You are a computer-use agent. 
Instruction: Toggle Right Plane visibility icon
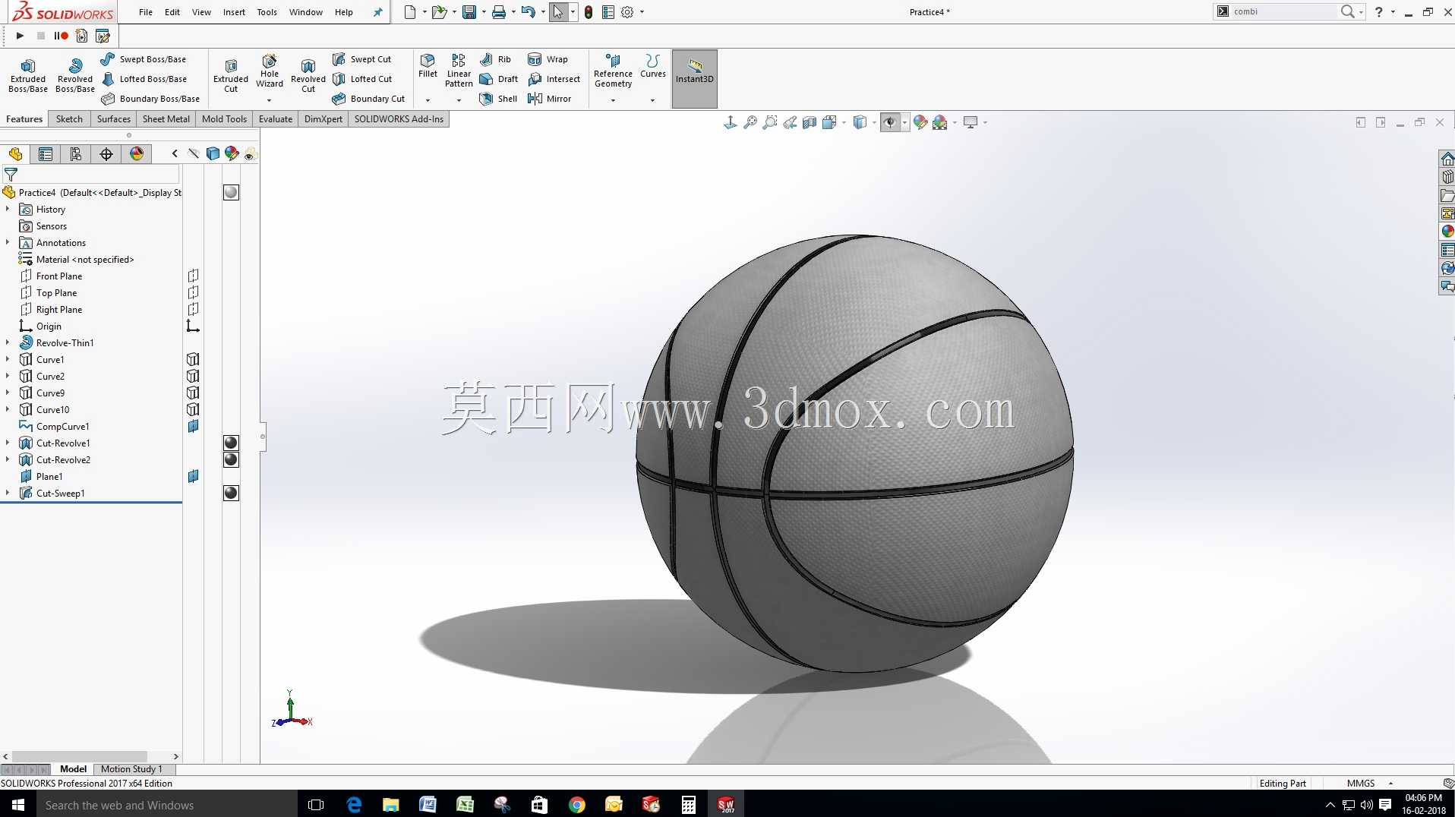coord(193,309)
